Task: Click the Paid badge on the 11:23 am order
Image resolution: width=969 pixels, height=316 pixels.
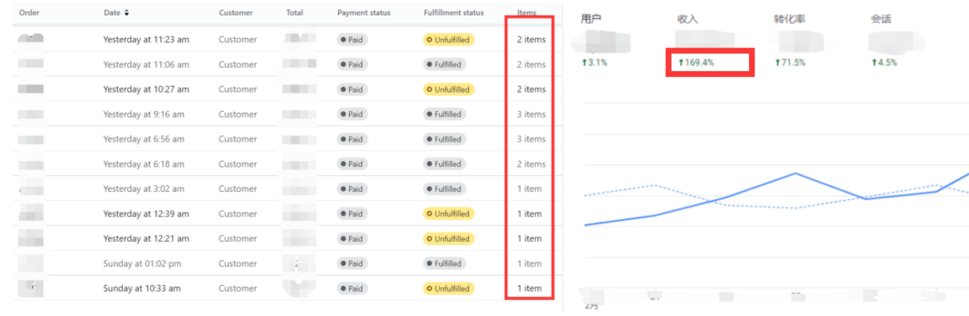Action: click(352, 40)
